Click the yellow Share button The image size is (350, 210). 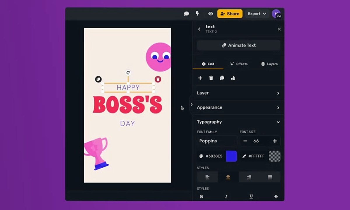pos(230,14)
